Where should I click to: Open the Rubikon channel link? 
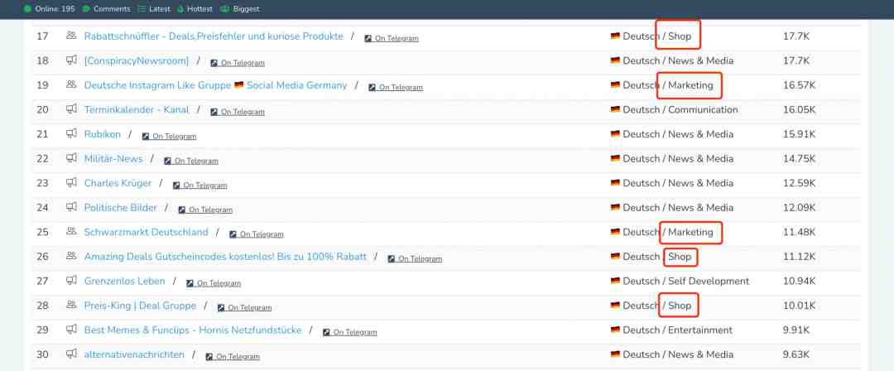coord(102,134)
